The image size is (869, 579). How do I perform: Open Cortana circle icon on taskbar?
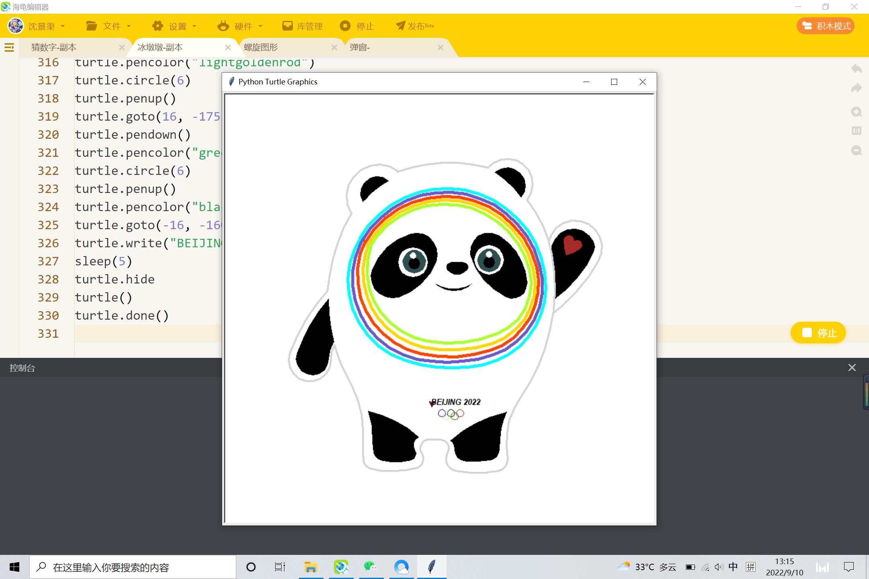pos(251,567)
